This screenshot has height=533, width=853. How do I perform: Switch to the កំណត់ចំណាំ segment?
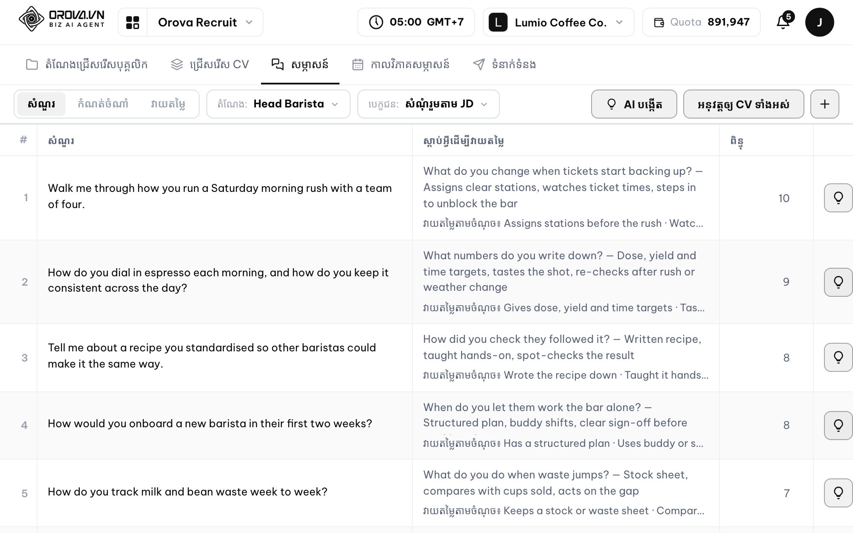(103, 104)
